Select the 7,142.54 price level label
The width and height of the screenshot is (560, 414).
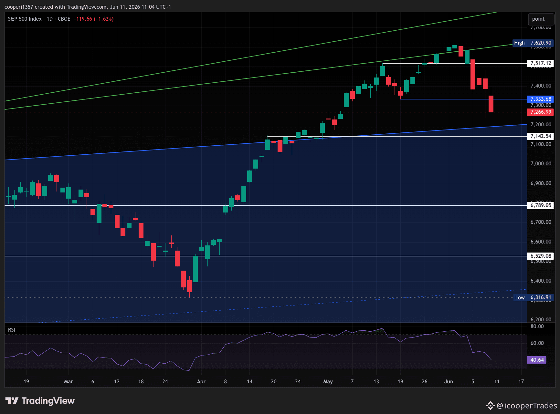[541, 136]
